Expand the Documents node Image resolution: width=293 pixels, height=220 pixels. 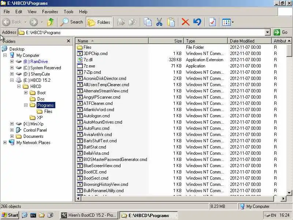[12, 136]
